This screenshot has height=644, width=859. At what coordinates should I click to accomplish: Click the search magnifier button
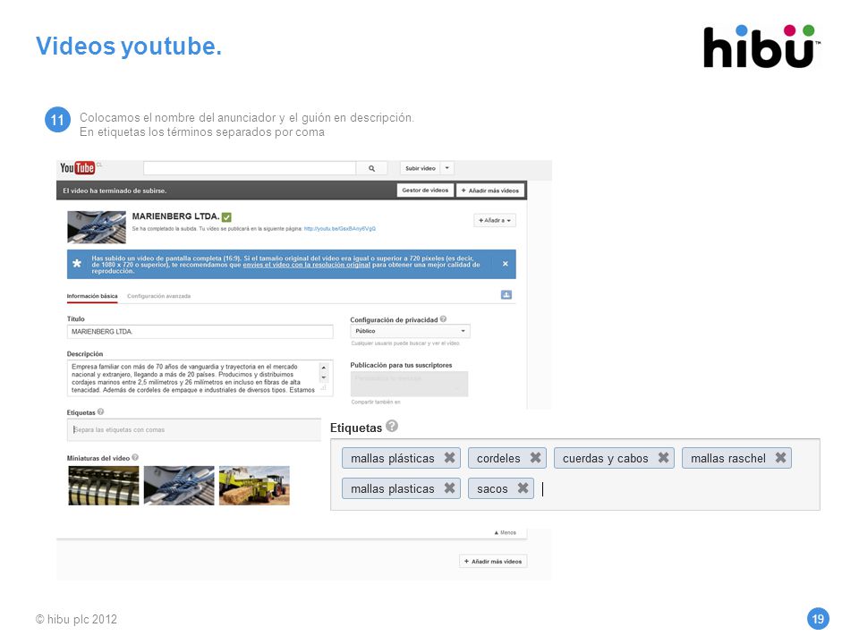(x=371, y=168)
